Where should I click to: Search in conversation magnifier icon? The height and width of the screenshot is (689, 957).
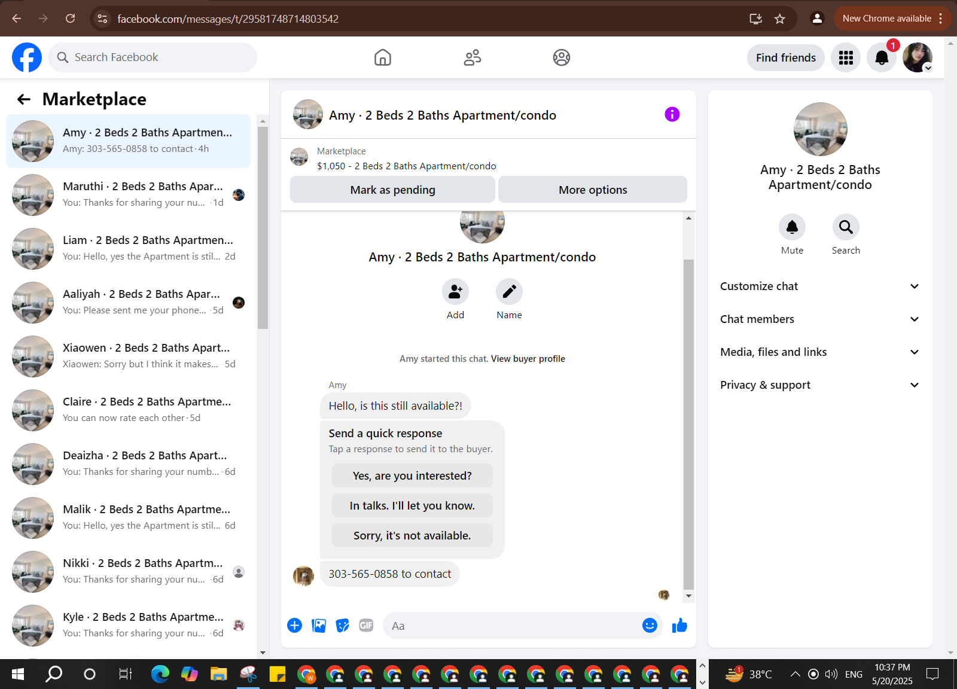click(846, 227)
